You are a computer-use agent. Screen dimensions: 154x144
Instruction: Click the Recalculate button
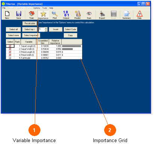click(x=30, y=23)
